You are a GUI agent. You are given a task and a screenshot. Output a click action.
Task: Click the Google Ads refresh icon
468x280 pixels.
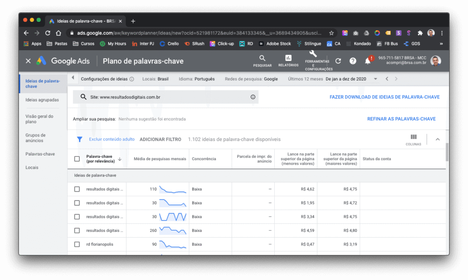338,61
